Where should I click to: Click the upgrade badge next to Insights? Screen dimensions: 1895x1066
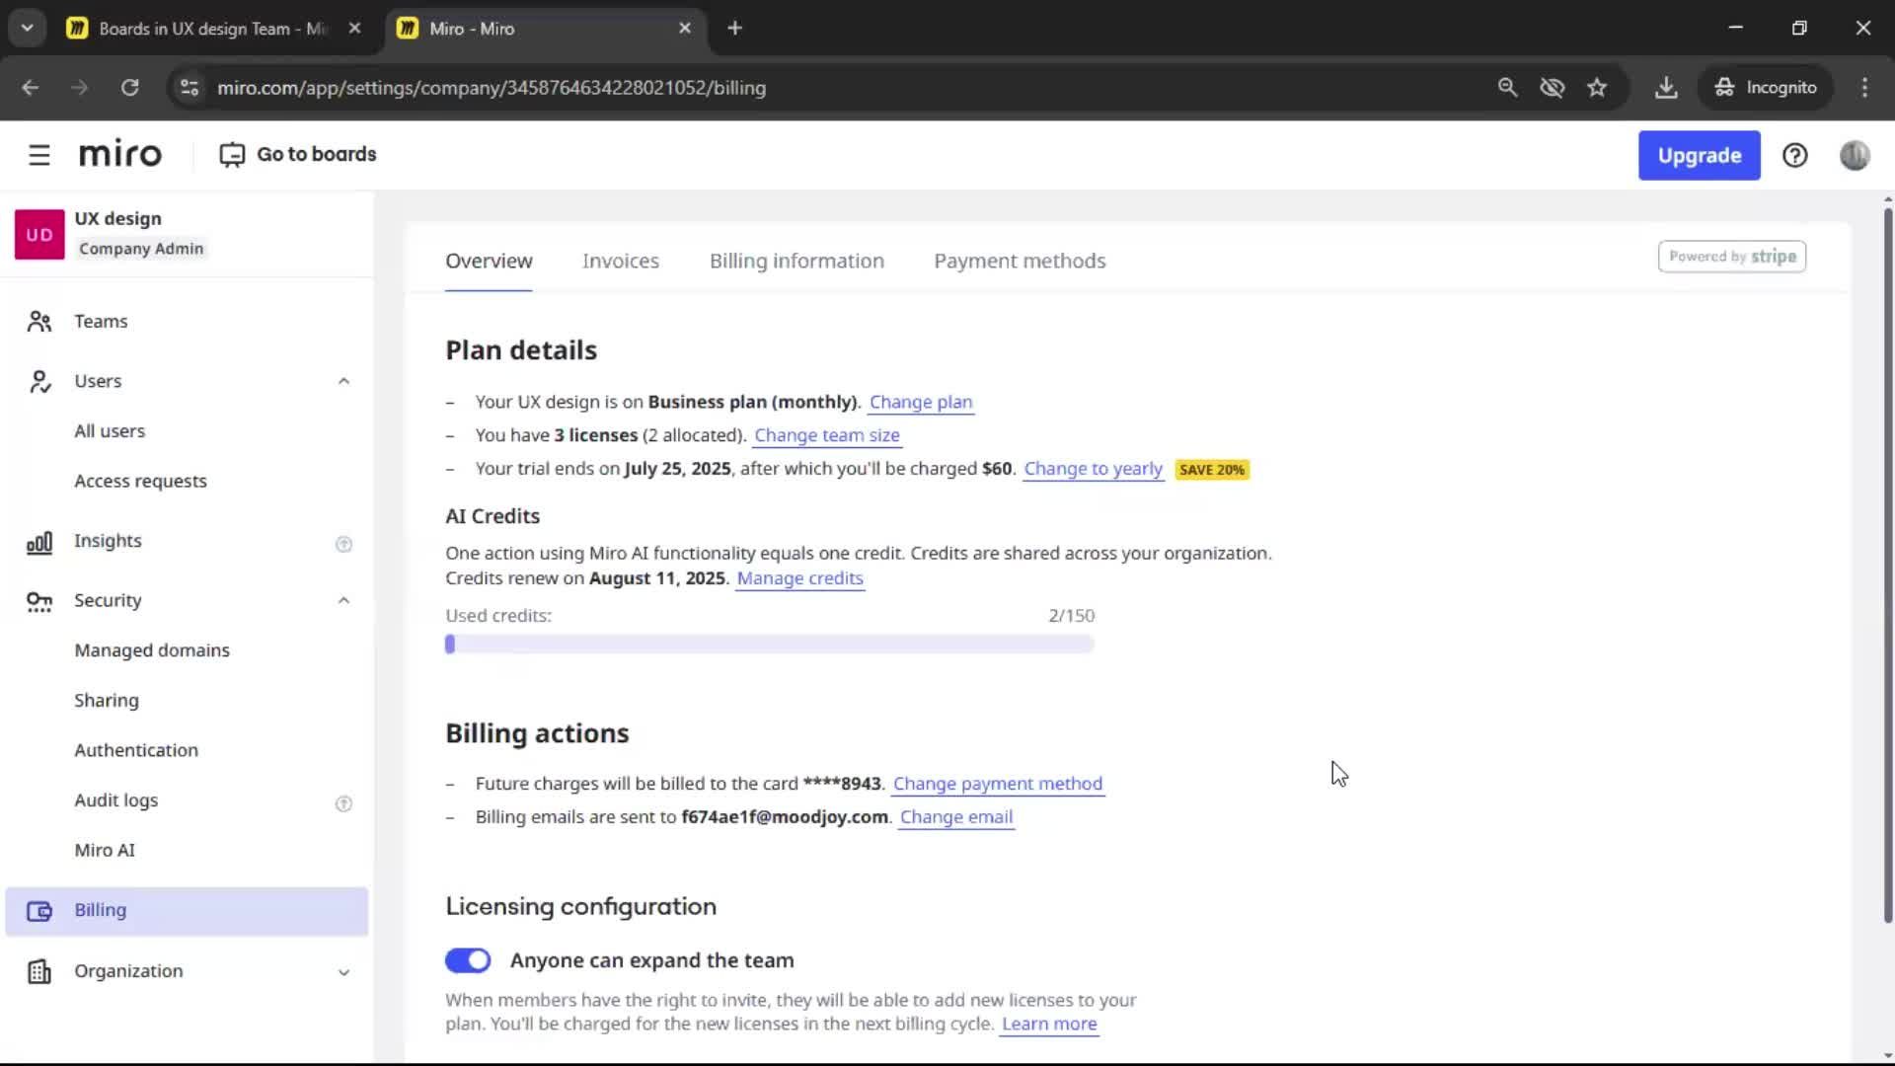343,544
